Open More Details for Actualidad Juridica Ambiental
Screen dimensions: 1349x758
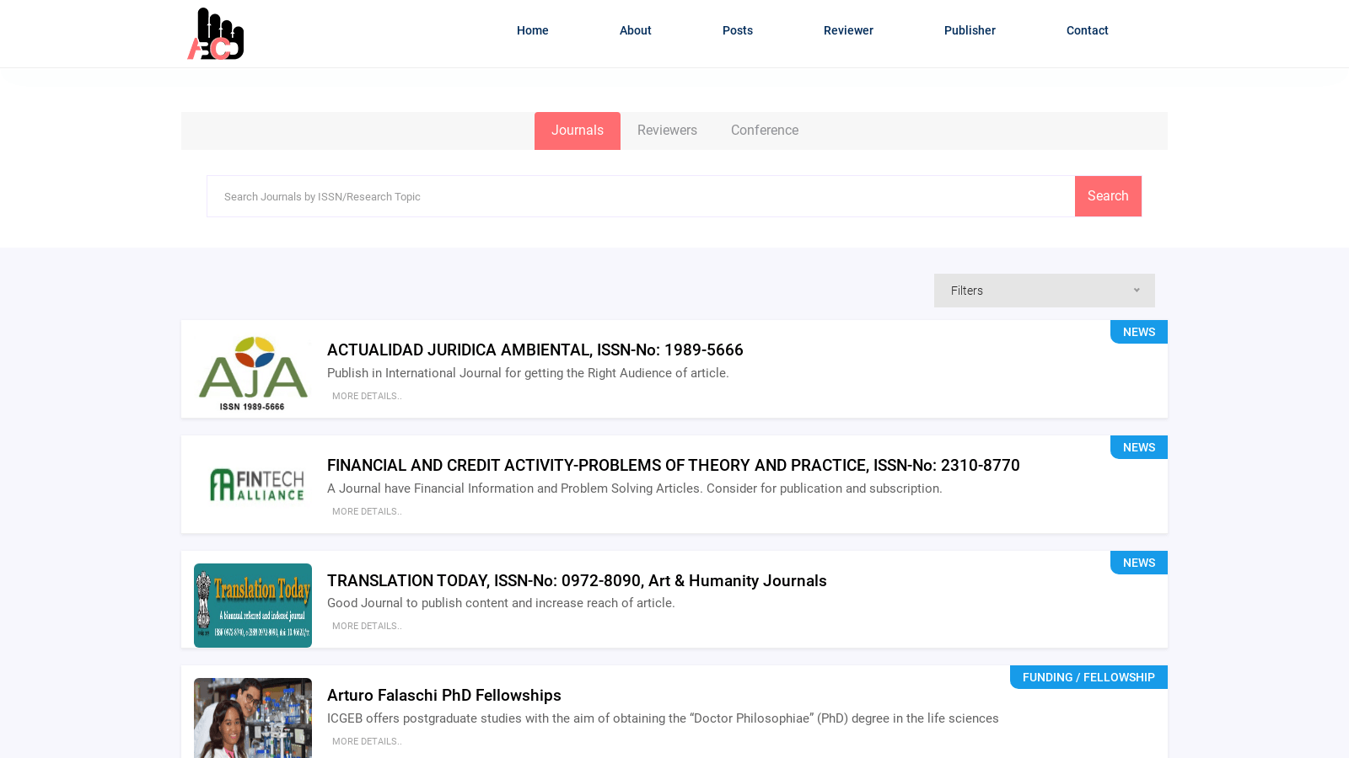tap(367, 396)
